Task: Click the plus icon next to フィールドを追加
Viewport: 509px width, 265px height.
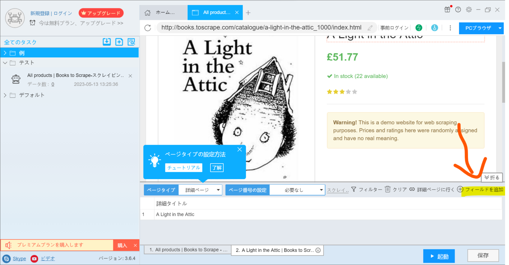Action: coord(460,189)
